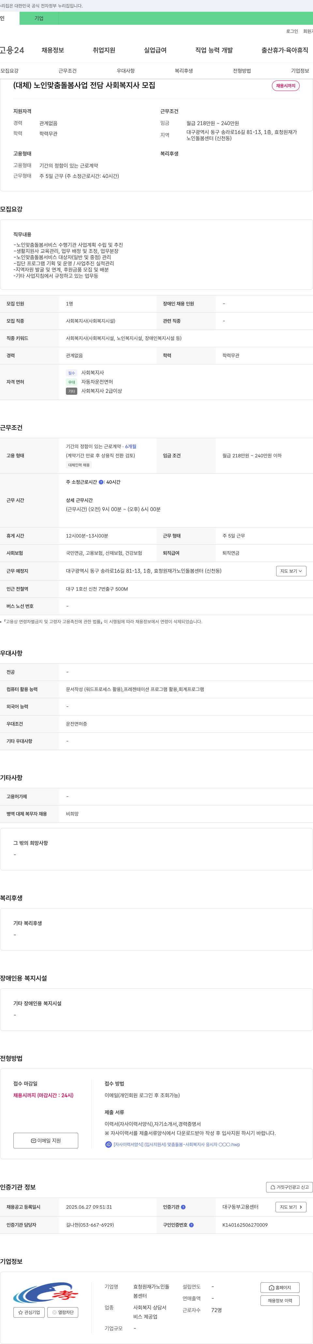Click 퇴직연금 value in 퇴직급여 row
This screenshot has height=1344, width=313.
[x=231, y=553]
